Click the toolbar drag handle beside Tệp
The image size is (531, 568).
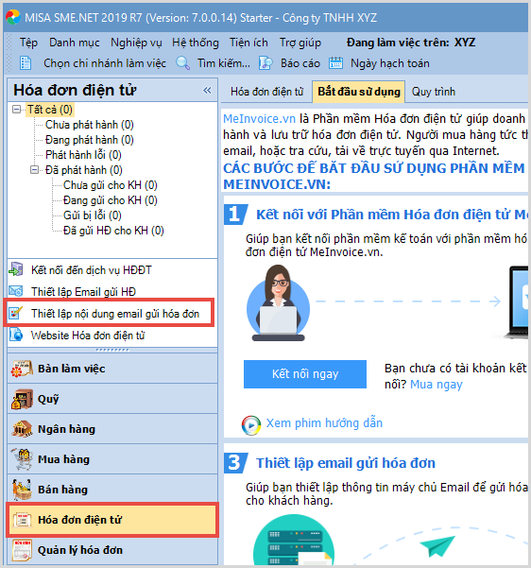(9, 43)
